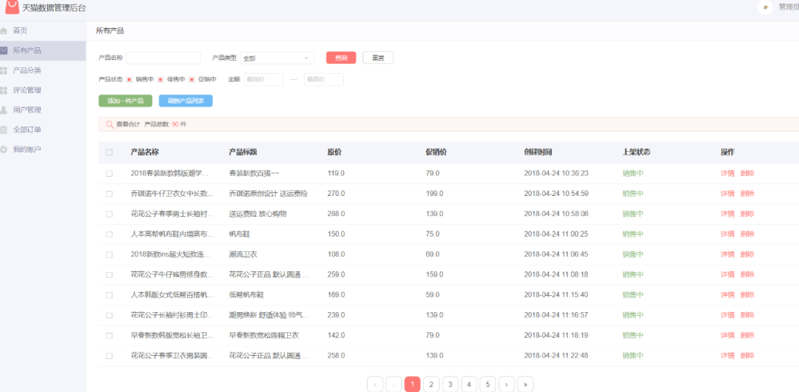The width and height of the screenshot is (799, 392).
Task: Click the 创建时间 column header
Action: (538, 152)
